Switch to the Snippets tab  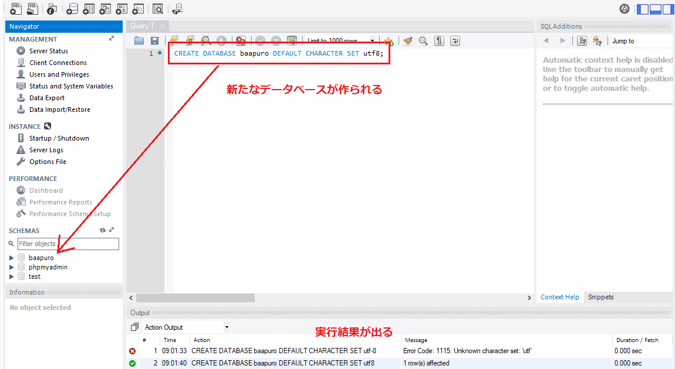(x=600, y=297)
